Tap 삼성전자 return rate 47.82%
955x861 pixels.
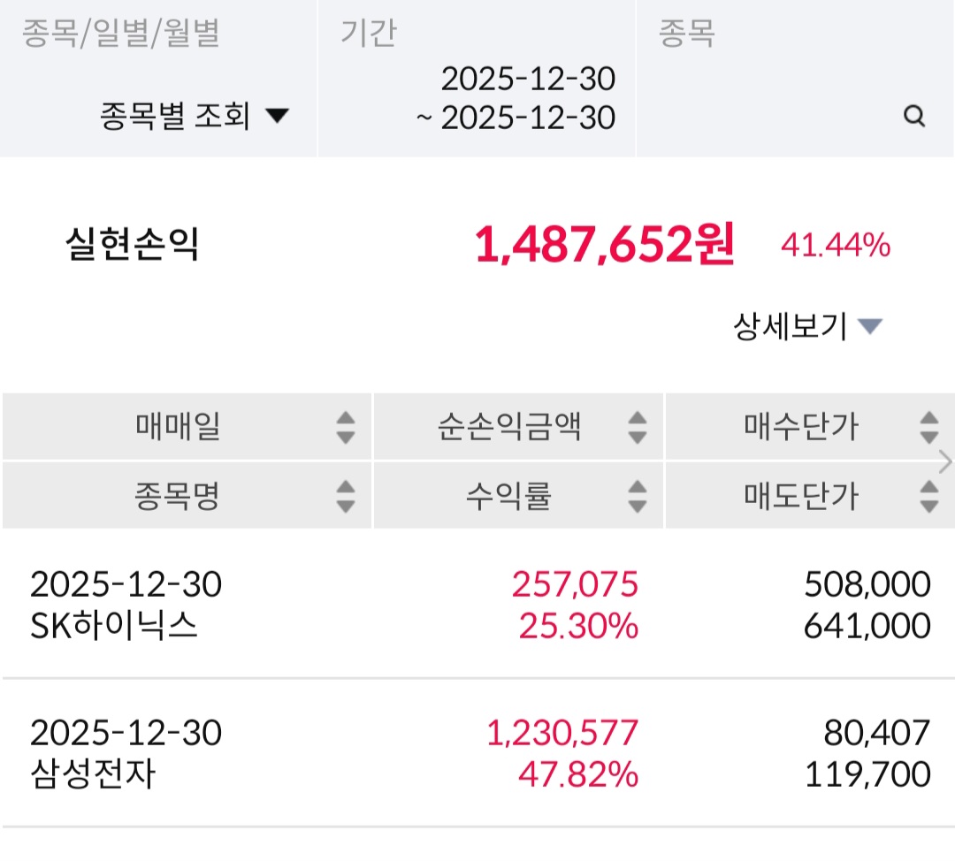tap(577, 775)
